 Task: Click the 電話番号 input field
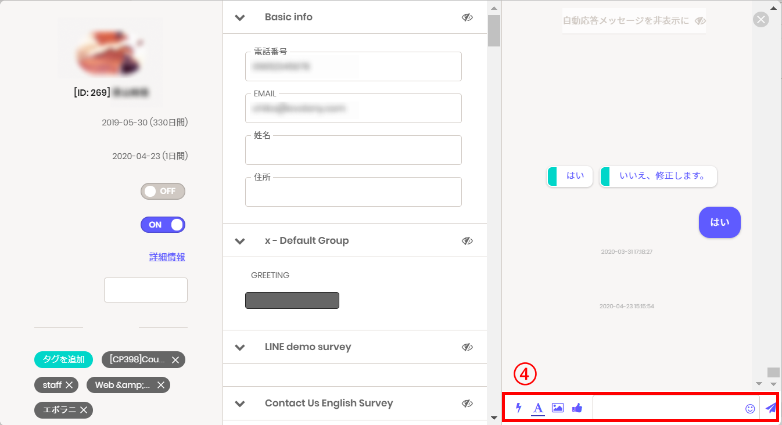pyautogui.click(x=353, y=67)
